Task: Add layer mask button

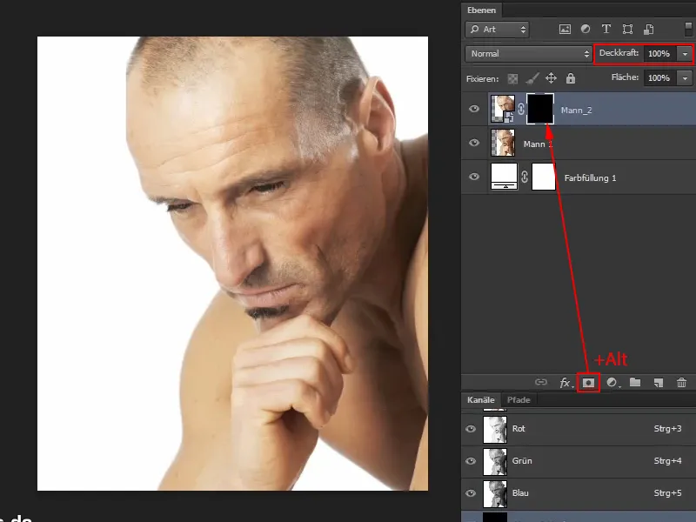Action: pos(589,383)
